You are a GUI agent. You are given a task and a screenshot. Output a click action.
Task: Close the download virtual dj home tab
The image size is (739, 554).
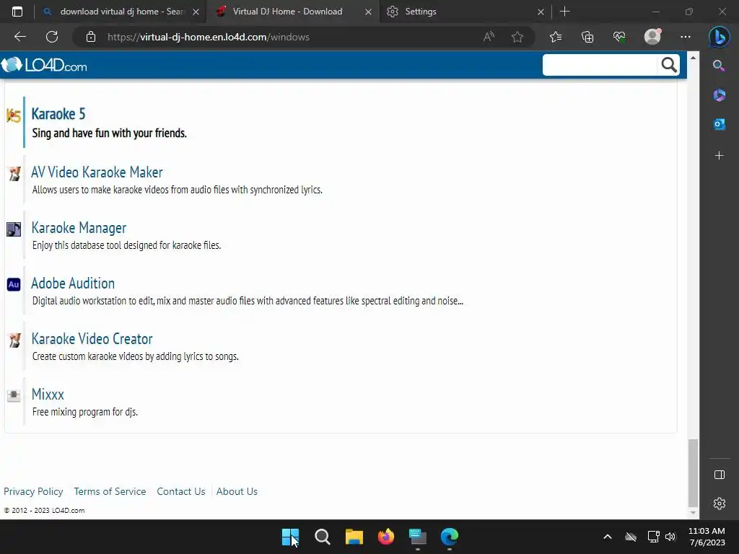(196, 12)
